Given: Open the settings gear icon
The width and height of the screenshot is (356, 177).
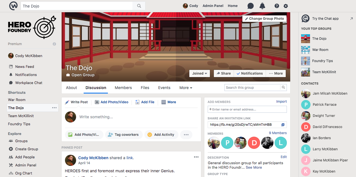Looking at the screenshot, I should pos(286,6).
